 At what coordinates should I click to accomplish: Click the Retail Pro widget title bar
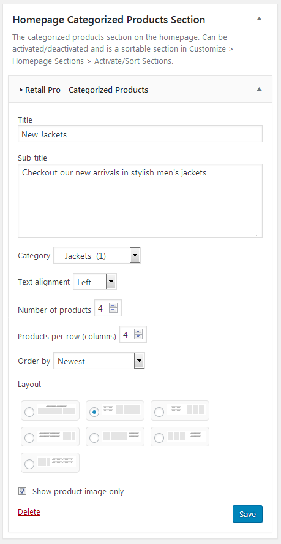(140, 90)
